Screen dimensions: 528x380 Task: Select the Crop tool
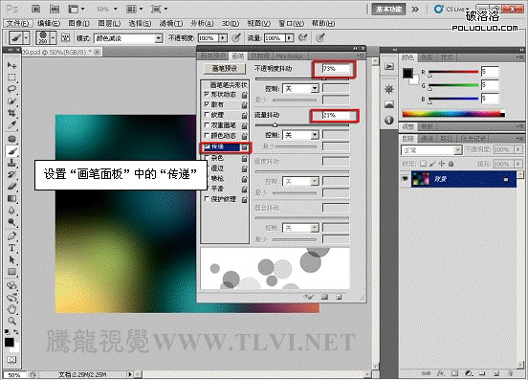[11, 113]
